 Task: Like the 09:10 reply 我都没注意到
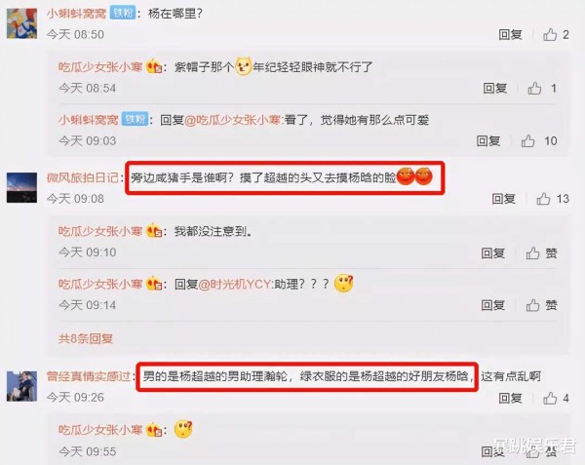coord(532,253)
